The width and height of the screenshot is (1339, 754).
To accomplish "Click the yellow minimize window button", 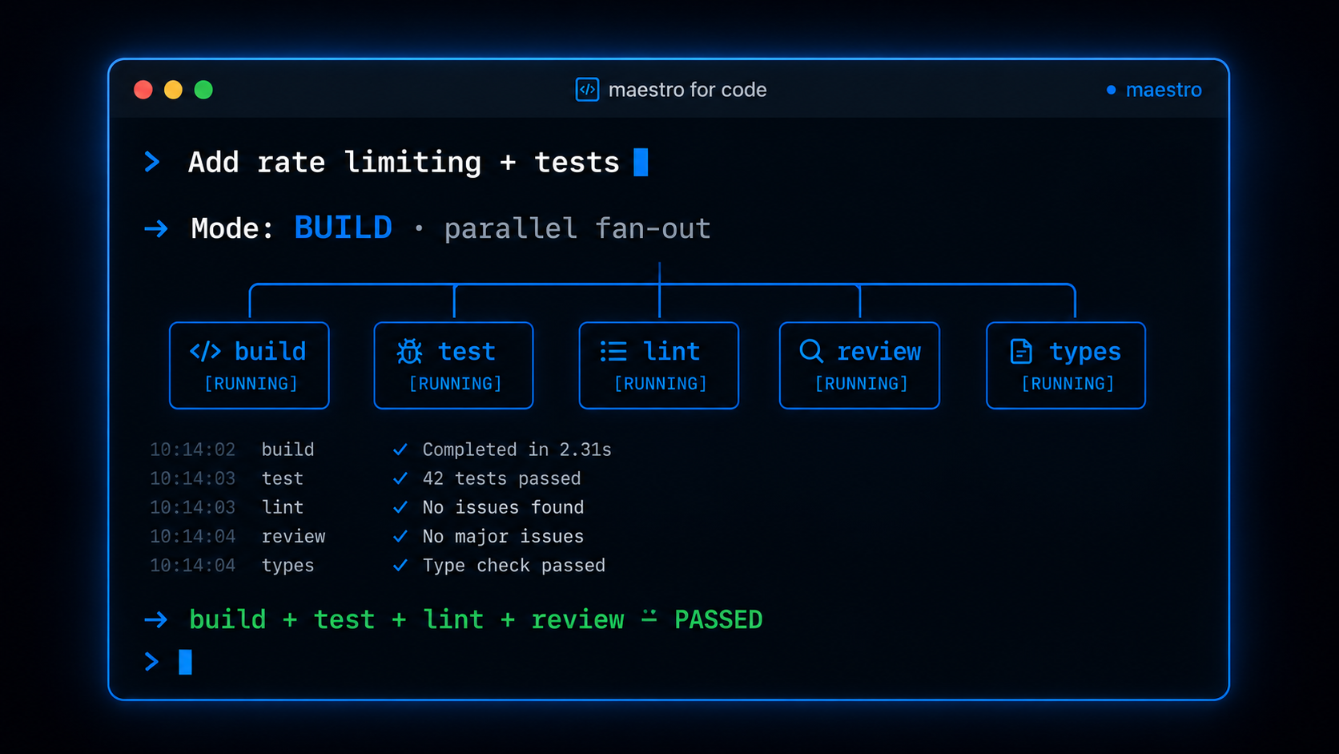I will pyautogui.click(x=173, y=90).
